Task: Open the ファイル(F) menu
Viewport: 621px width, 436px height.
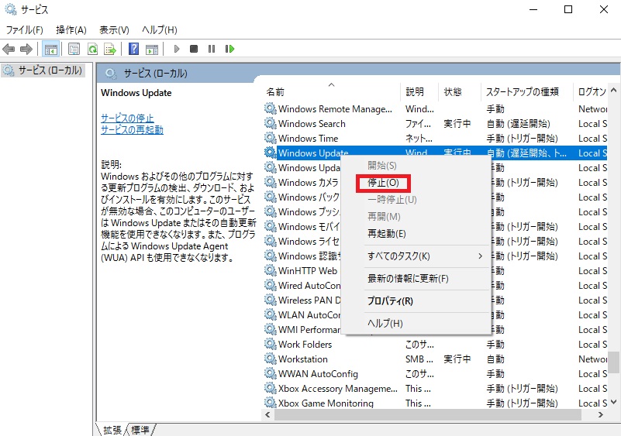Action: coord(25,30)
